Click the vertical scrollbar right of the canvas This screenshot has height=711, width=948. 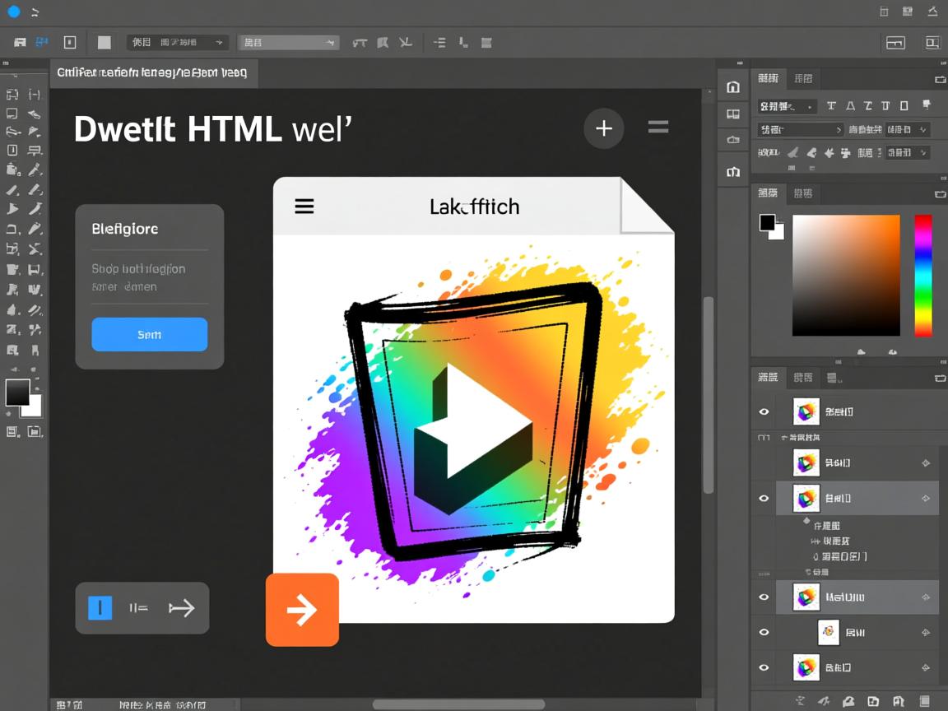click(x=708, y=395)
